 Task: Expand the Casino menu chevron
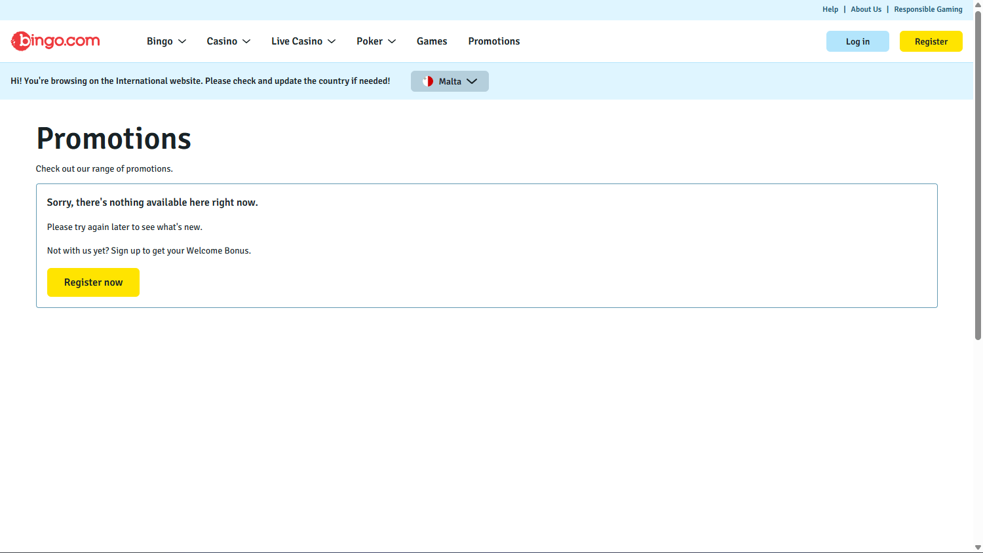246,41
